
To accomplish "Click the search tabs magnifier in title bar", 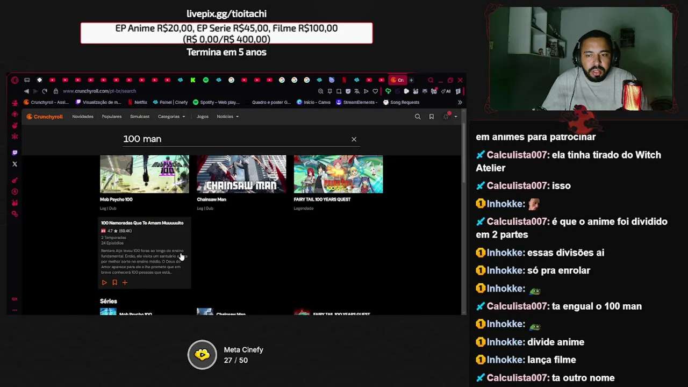I will click(x=431, y=80).
